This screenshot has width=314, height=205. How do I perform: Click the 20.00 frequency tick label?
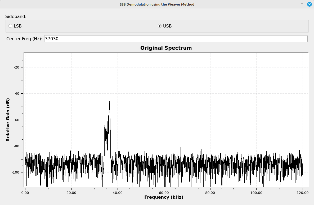pyautogui.click(x=71, y=193)
